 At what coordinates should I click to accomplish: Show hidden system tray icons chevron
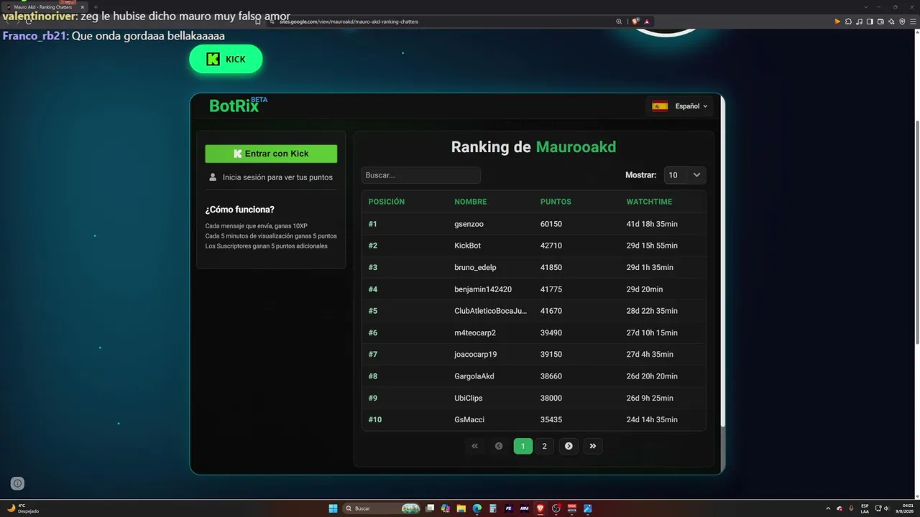827,508
